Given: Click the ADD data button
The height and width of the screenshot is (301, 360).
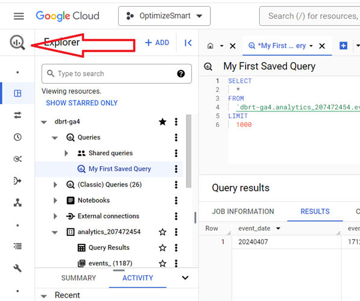Looking at the screenshot, I should 157,43.
